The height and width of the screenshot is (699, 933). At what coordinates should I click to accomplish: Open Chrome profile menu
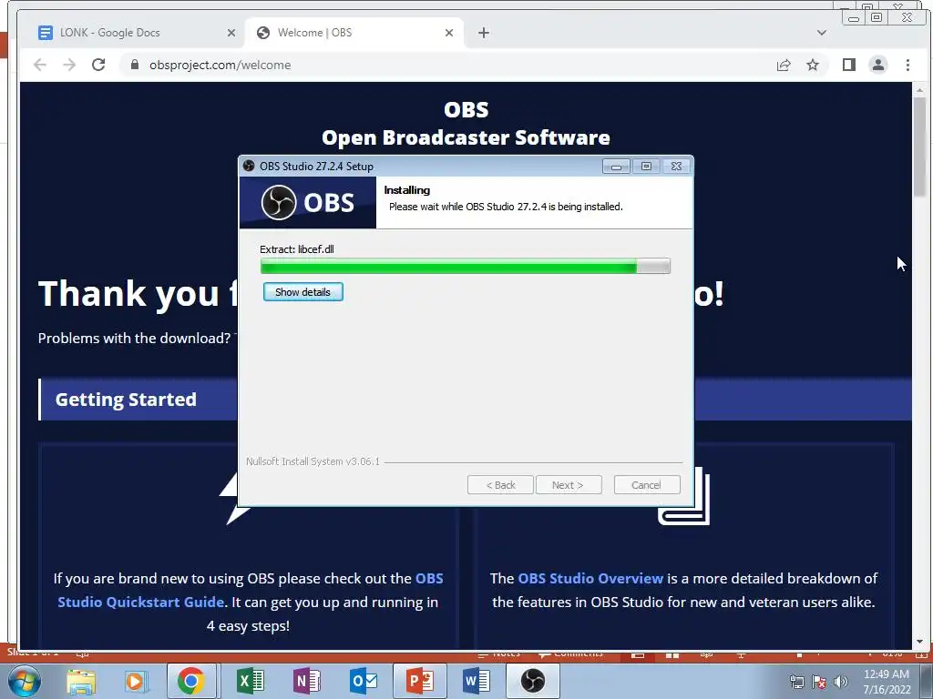pos(878,65)
